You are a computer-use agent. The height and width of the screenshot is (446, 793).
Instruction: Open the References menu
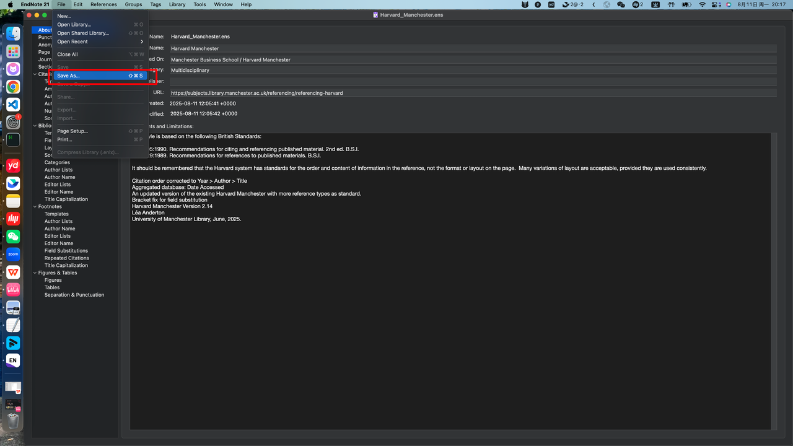[103, 4]
